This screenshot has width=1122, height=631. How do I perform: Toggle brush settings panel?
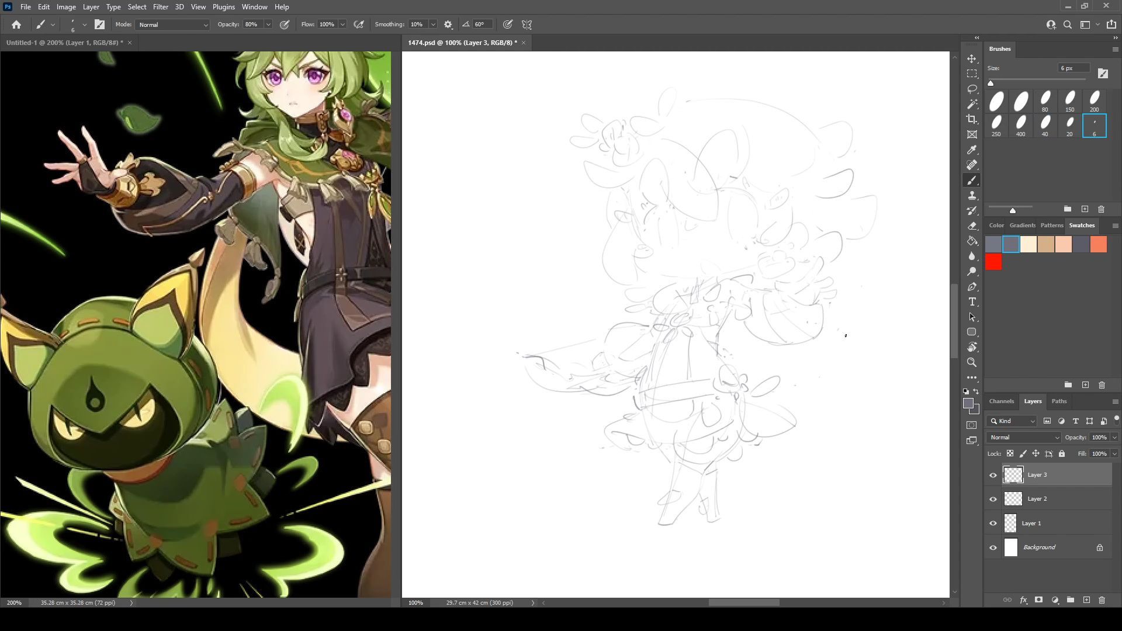click(100, 25)
